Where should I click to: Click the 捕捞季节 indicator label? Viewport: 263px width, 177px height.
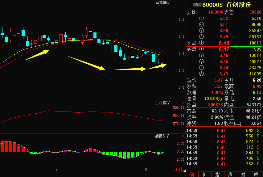coord(162,136)
